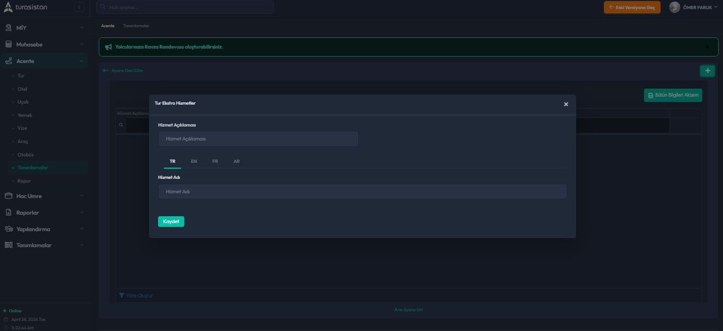Click the green plus add button
Screen dimensions: 723x331
click(x=708, y=70)
